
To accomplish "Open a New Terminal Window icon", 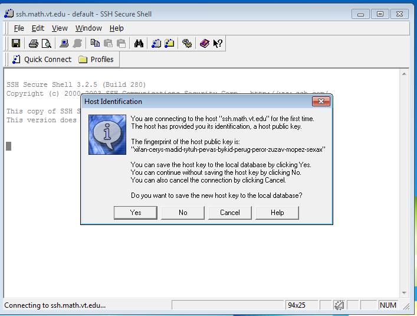I will pos(156,43).
